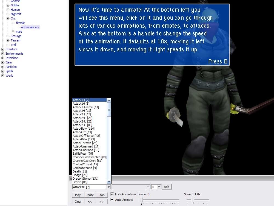Pick CombatCritical [15] from the list
This screenshot has width=274, height=206.
point(90,164)
